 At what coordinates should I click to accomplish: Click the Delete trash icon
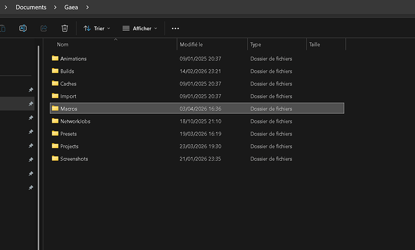[x=64, y=28]
